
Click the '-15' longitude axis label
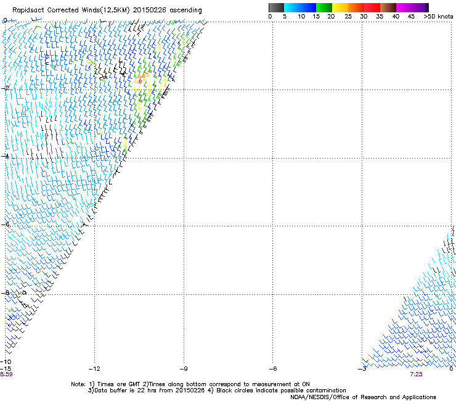pyautogui.click(x=6, y=369)
